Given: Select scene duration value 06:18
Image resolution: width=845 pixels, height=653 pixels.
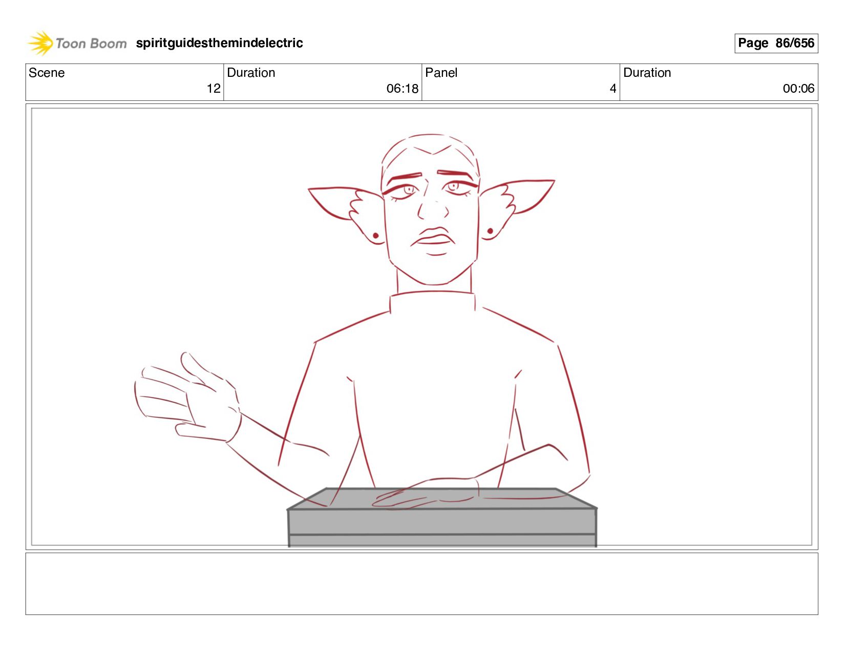Looking at the screenshot, I should click(403, 89).
